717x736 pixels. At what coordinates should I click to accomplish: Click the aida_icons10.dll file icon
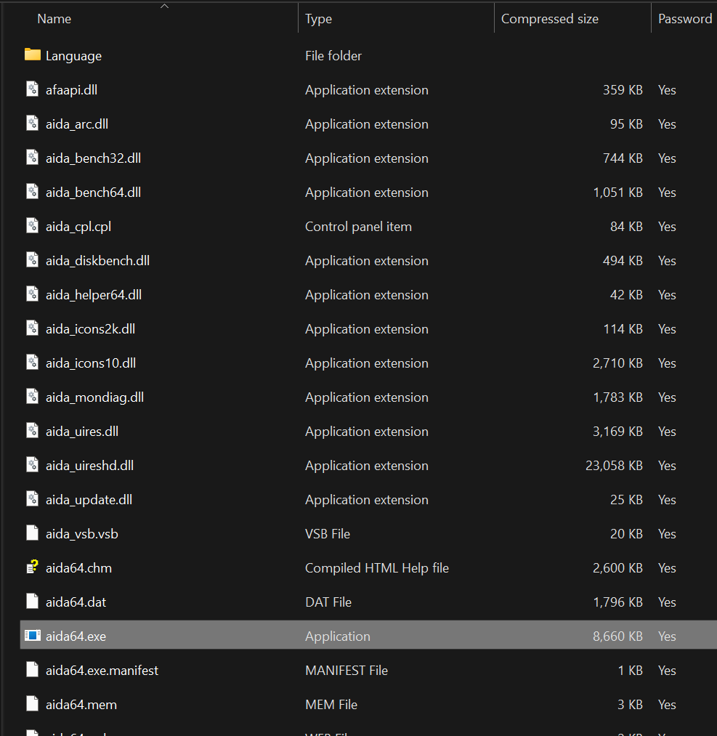pos(33,363)
